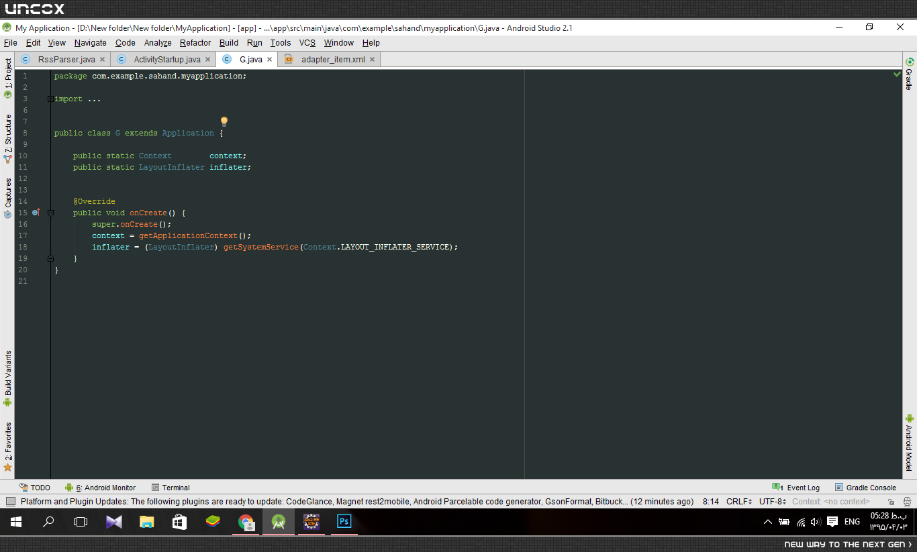Open BlueStacks from the taskbar
917x552 pixels.
pos(213,522)
